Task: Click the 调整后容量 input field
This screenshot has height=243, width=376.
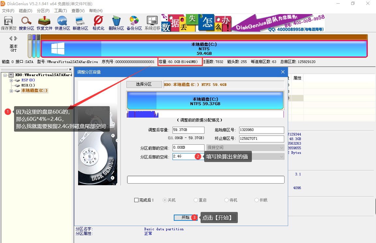Action: pos(188,130)
